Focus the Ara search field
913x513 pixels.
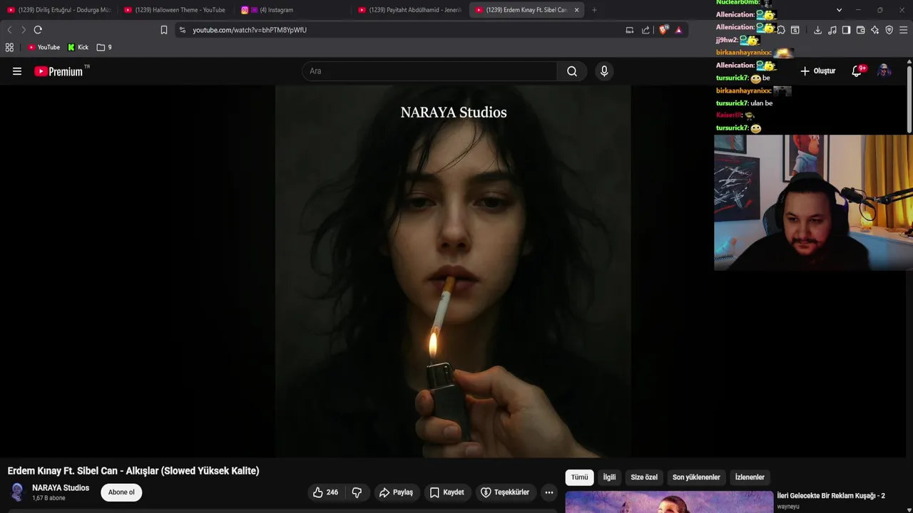429,71
